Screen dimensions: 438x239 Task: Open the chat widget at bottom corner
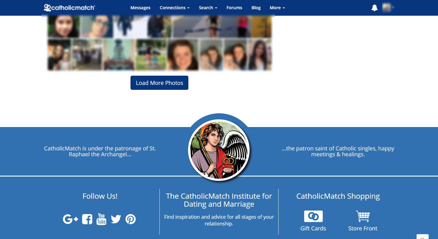423,237
